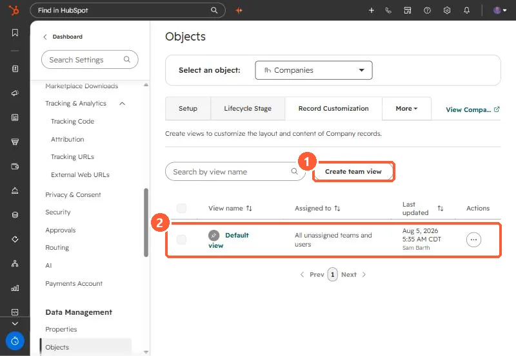Open the Sales icon in left rail

15,142
